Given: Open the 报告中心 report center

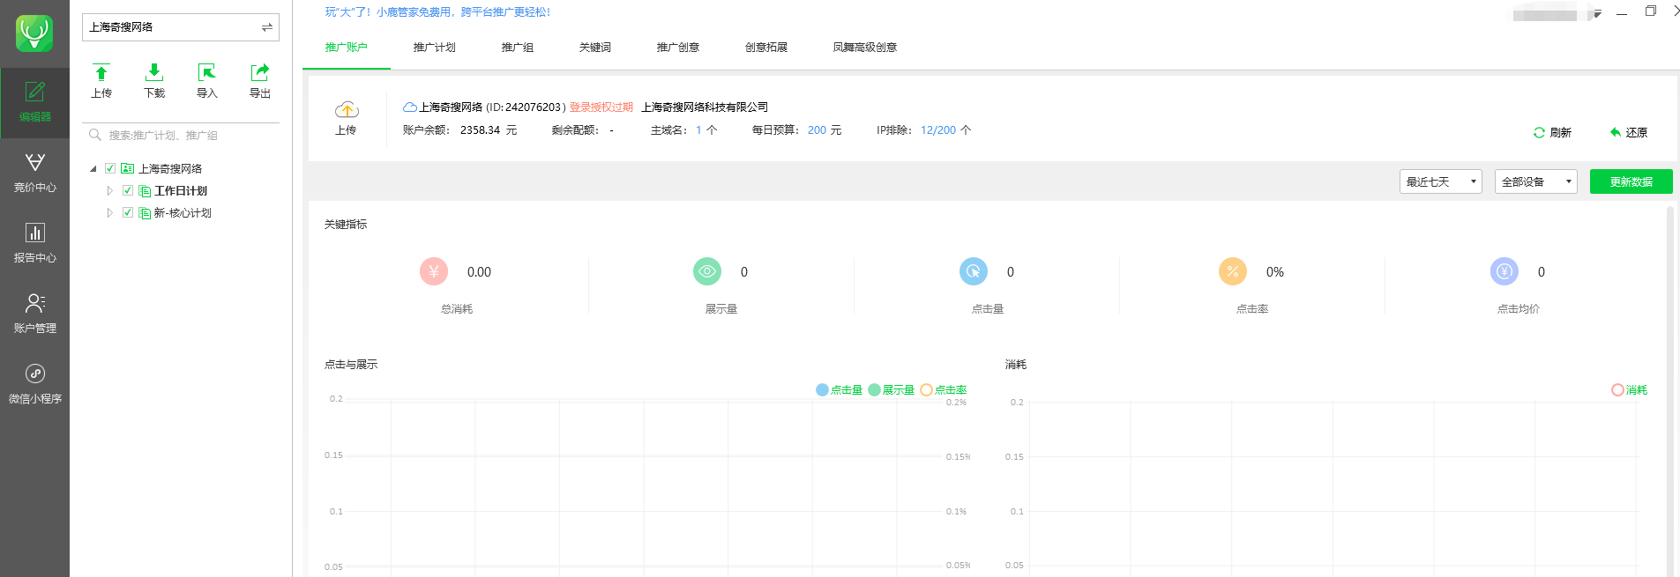Looking at the screenshot, I should click(x=34, y=243).
